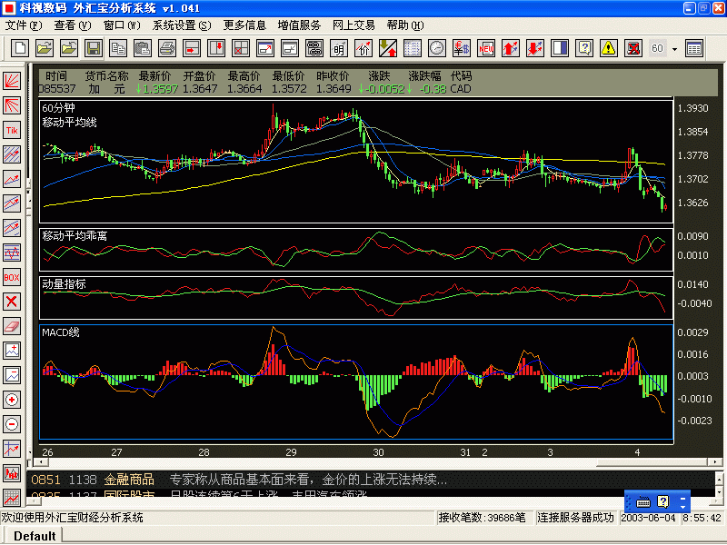The width and height of the screenshot is (727, 545).
Task: Click the 动量指标 indicator panel label
Action: 64,284
